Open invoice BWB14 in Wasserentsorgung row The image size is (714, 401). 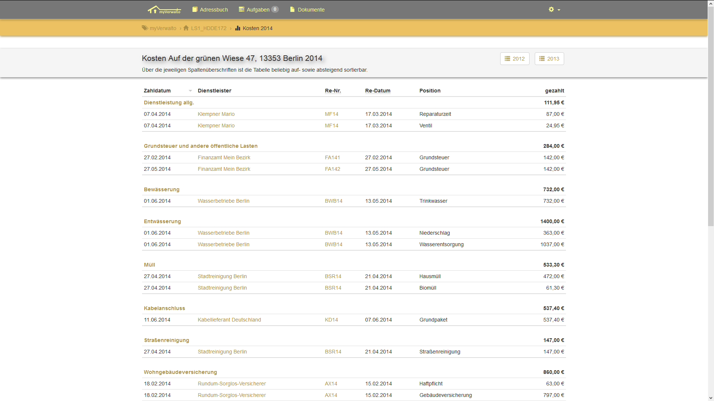pos(334,244)
